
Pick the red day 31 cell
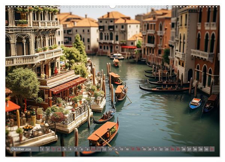pos(212,149)
